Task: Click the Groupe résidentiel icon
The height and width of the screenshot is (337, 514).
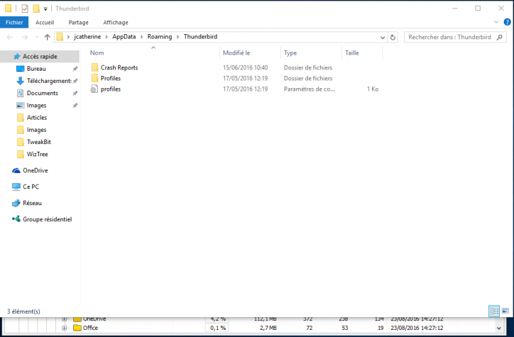Action: coord(16,219)
